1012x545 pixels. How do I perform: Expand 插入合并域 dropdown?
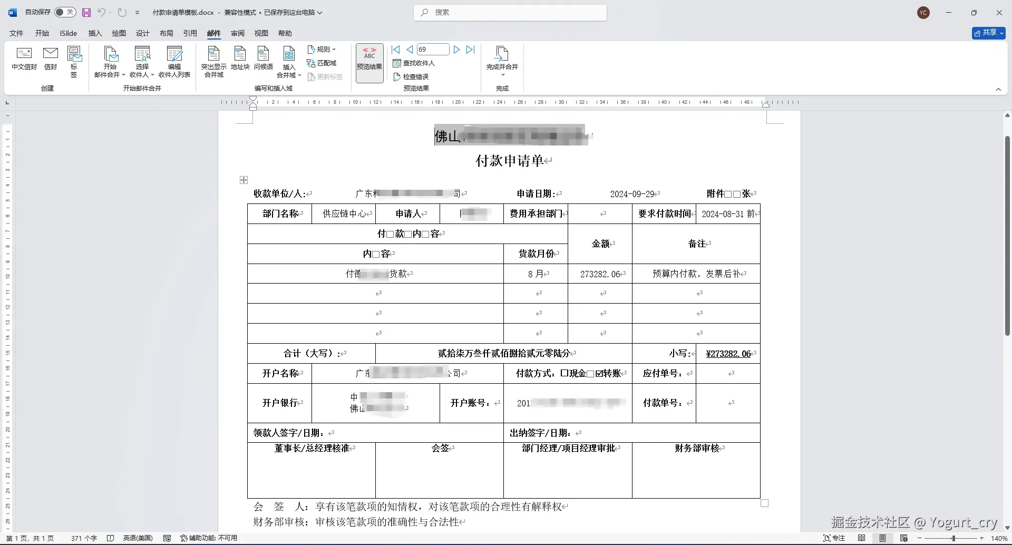click(x=289, y=62)
